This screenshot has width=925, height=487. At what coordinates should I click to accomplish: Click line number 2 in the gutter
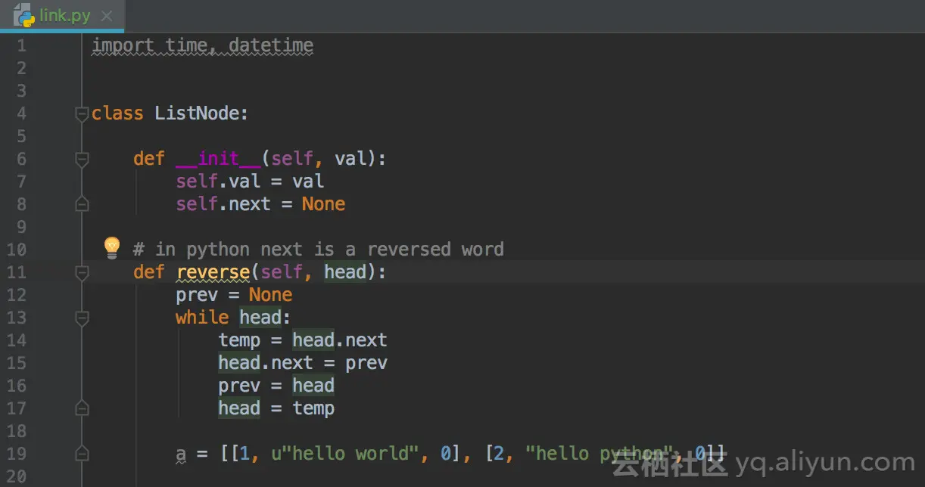21,68
